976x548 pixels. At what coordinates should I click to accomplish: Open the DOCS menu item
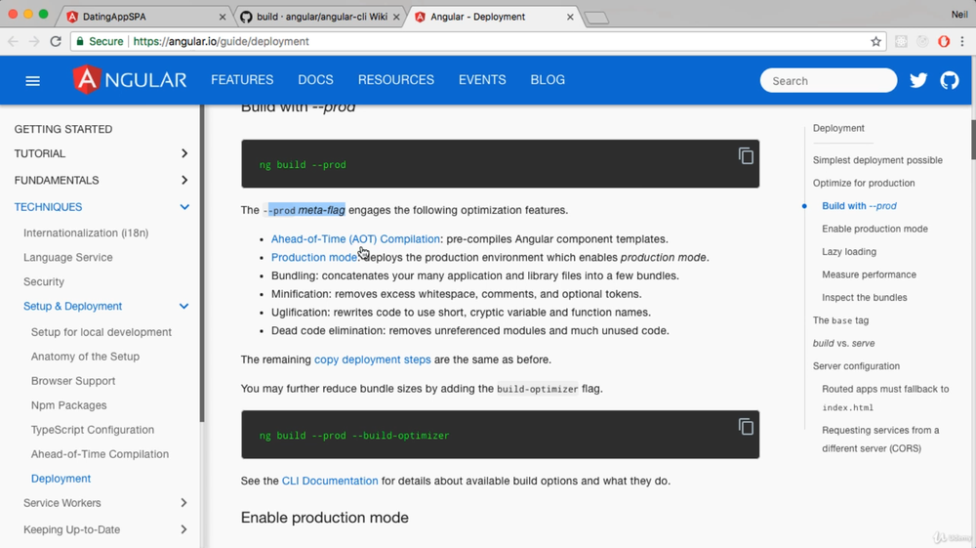(315, 80)
